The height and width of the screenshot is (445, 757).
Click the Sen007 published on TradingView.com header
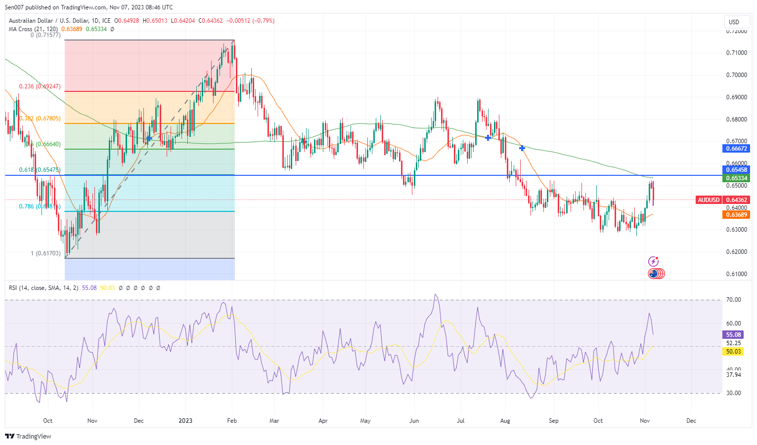[89, 7]
